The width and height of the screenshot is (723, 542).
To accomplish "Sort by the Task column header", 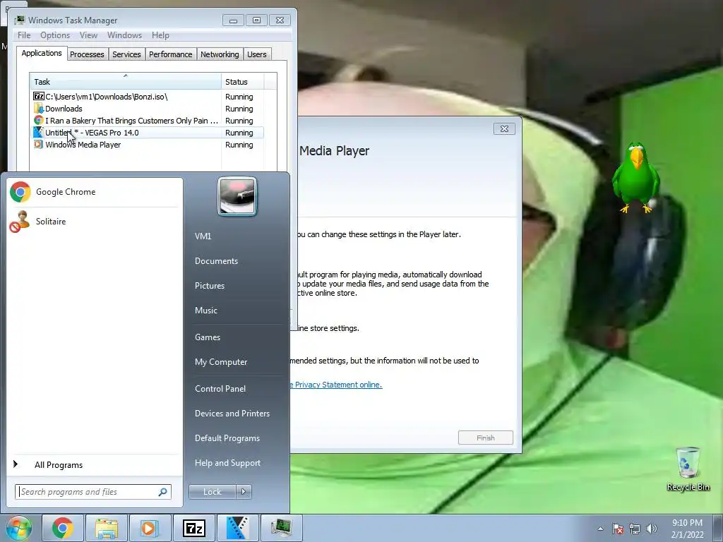I will tap(126, 82).
